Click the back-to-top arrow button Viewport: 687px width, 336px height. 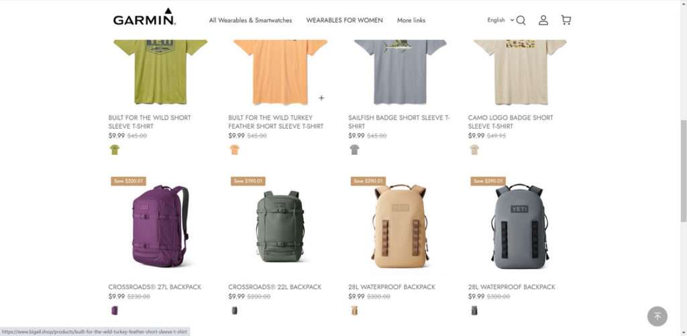657,316
